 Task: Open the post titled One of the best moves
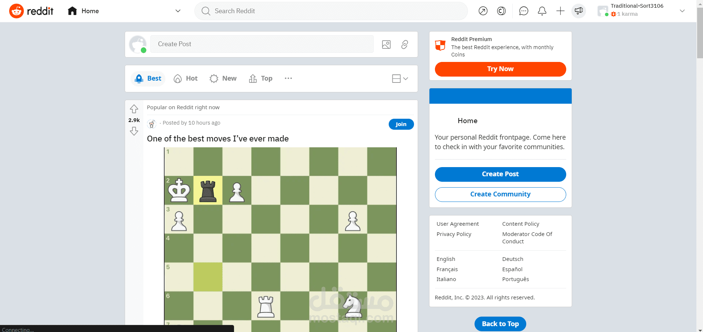click(218, 139)
